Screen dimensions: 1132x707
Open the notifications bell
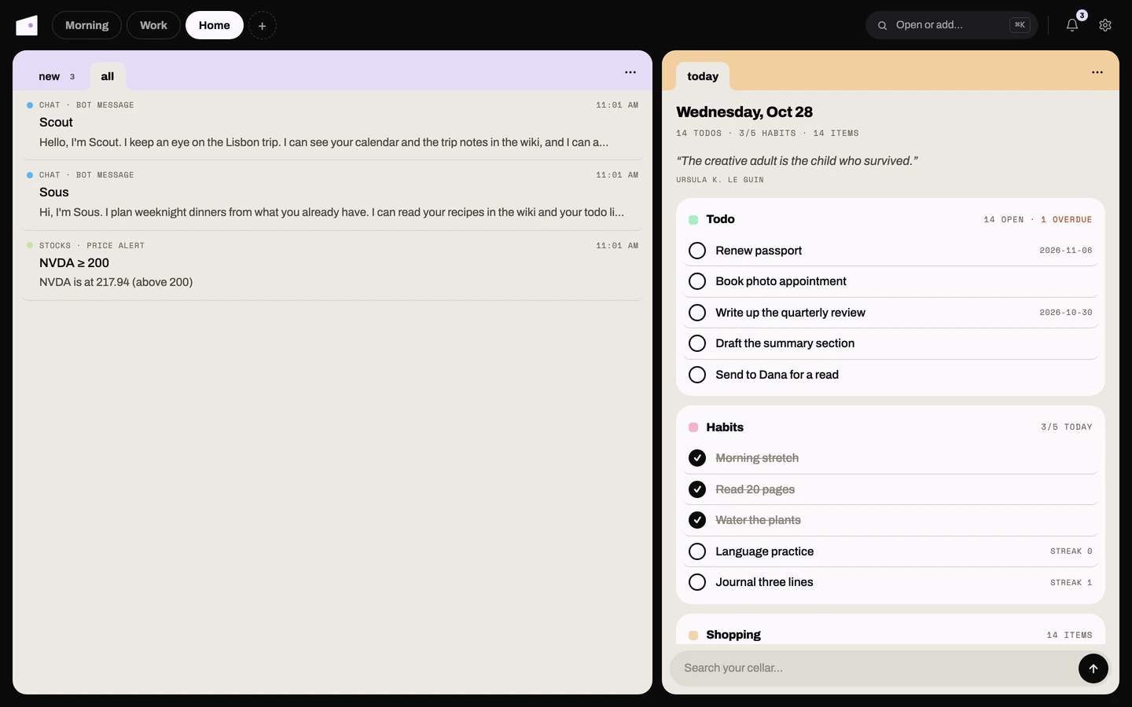1072,25
